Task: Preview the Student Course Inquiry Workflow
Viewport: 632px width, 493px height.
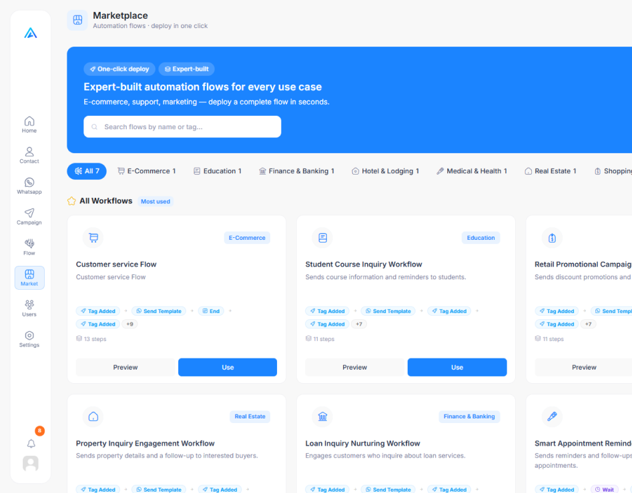Action: click(354, 367)
